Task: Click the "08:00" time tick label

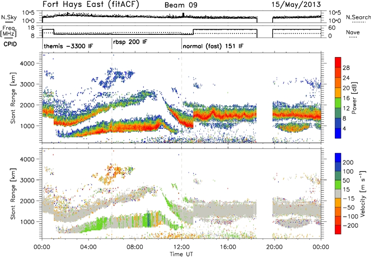Action: coord(135,247)
